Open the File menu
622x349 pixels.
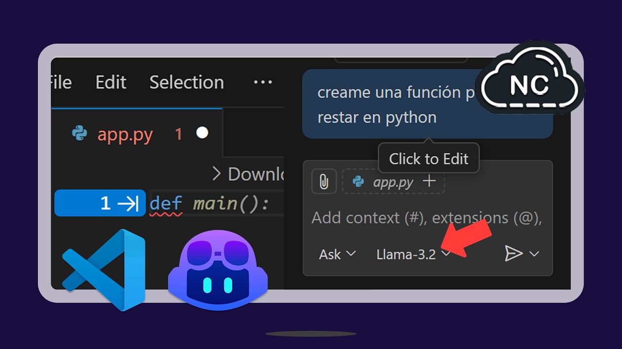[x=61, y=82]
